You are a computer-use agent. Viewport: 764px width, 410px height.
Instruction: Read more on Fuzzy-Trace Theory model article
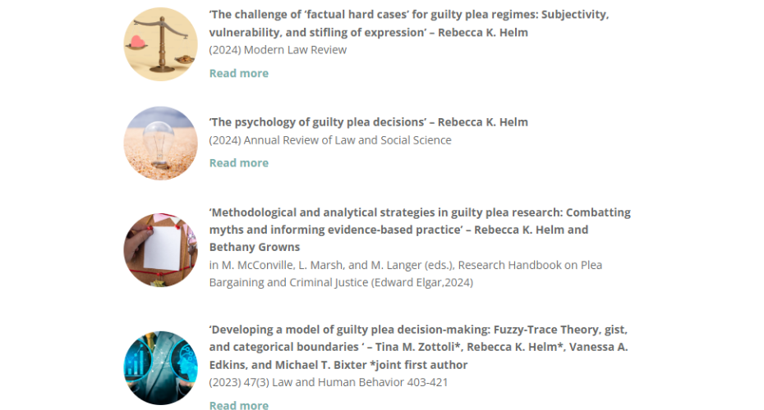click(x=239, y=405)
